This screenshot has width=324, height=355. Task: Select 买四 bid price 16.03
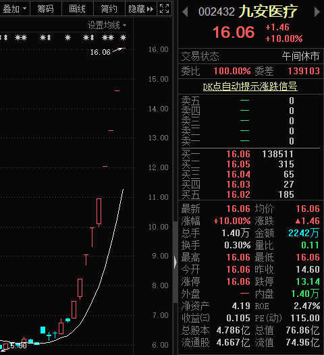pos(238,184)
